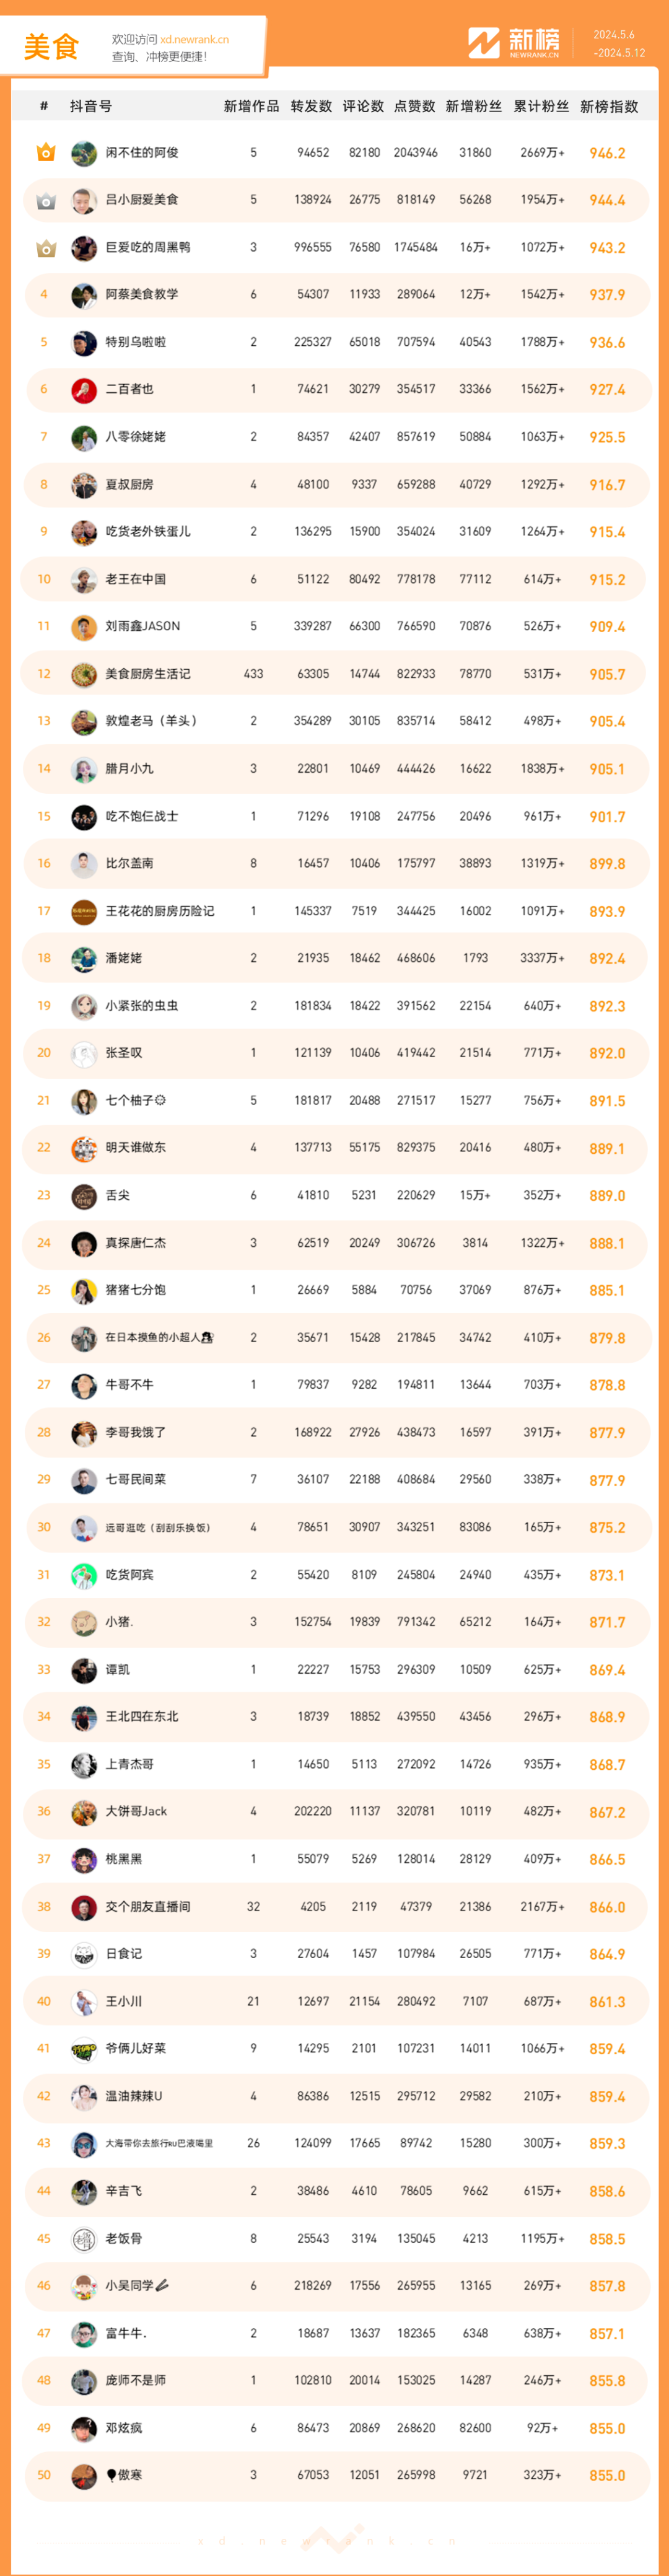Open the xd.newrank.cn link

(194, 40)
